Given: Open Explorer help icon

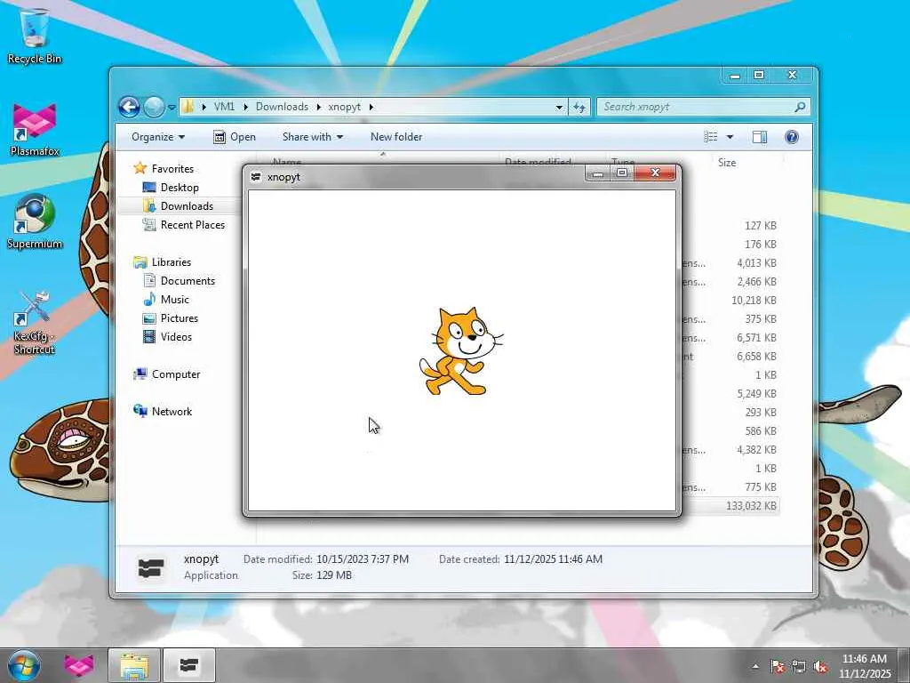Looking at the screenshot, I should tap(792, 137).
